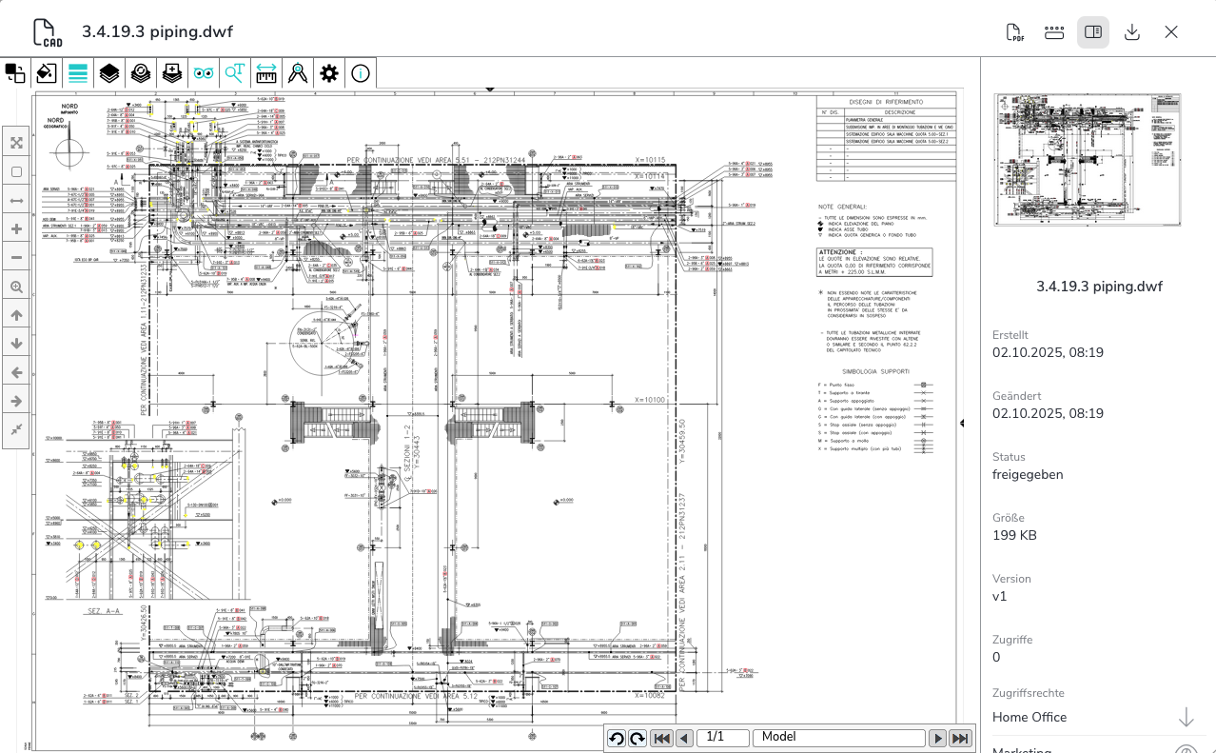Click the owl eyes view icon
The height and width of the screenshot is (753, 1216).
[203, 73]
